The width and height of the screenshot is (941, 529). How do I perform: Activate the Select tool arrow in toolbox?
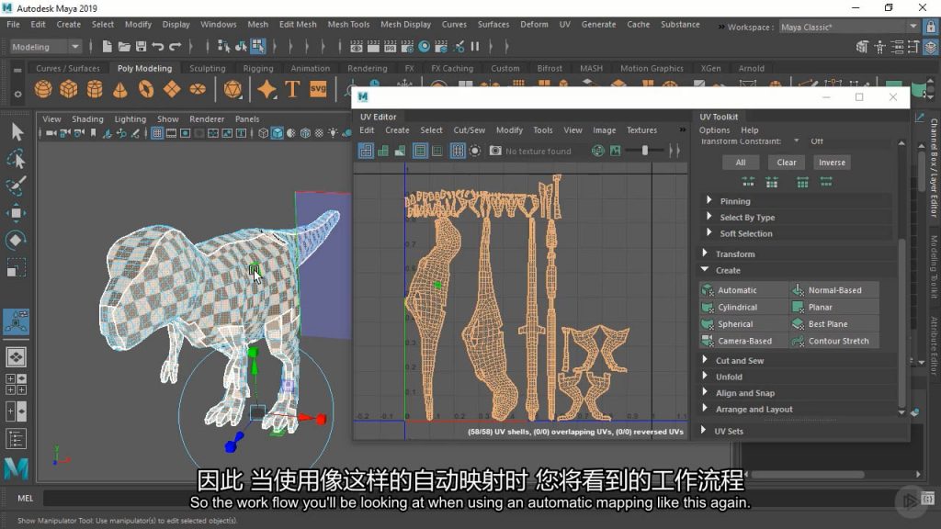coord(17,131)
